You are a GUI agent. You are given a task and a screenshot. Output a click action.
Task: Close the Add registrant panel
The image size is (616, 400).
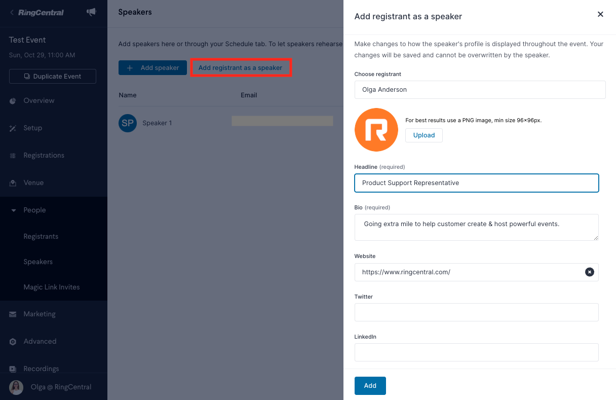600,14
